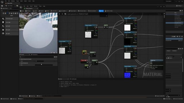The width and height of the screenshot is (184, 103).
Task: Open the viewport options menu icon in preview
Action: [x=20, y=14]
